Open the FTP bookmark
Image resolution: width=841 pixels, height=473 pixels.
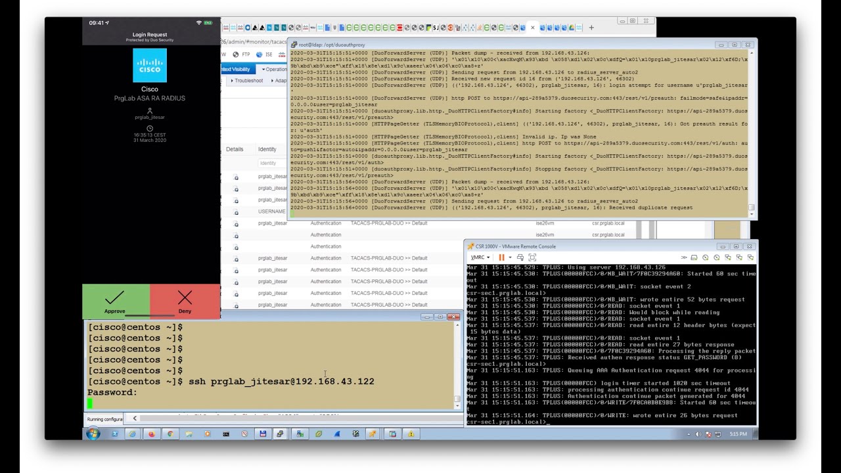242,55
